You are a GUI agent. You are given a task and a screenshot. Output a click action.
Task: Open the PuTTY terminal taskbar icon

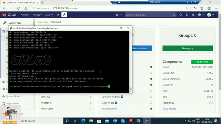(x=147, y=121)
